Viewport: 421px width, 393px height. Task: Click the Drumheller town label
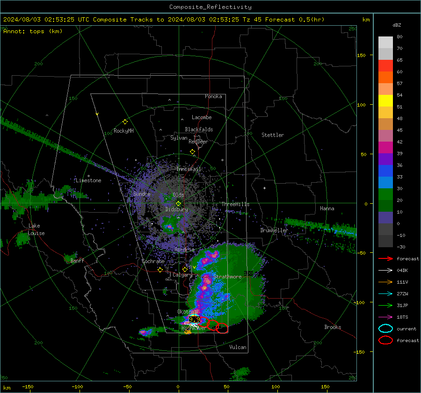[274, 230]
